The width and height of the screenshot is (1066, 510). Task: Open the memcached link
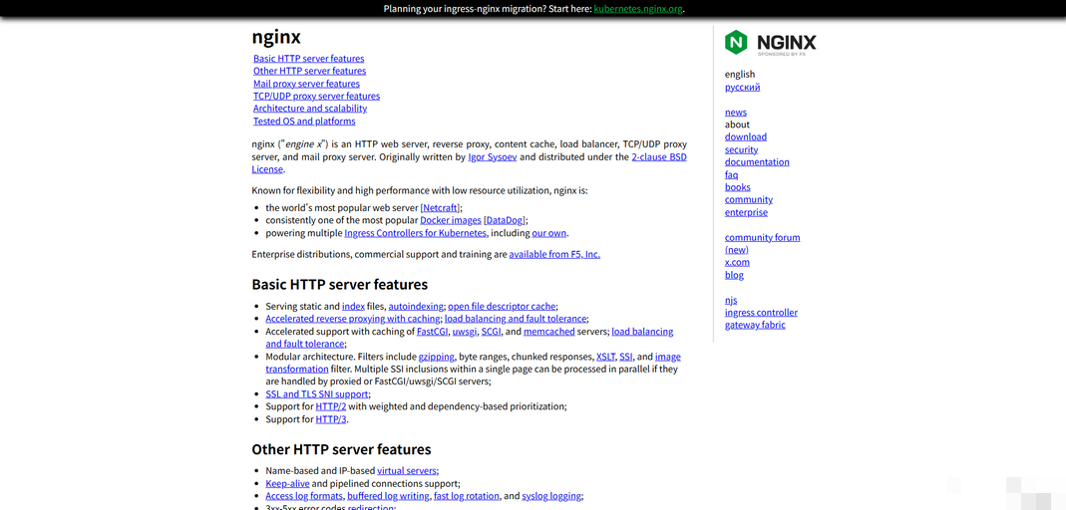(549, 332)
